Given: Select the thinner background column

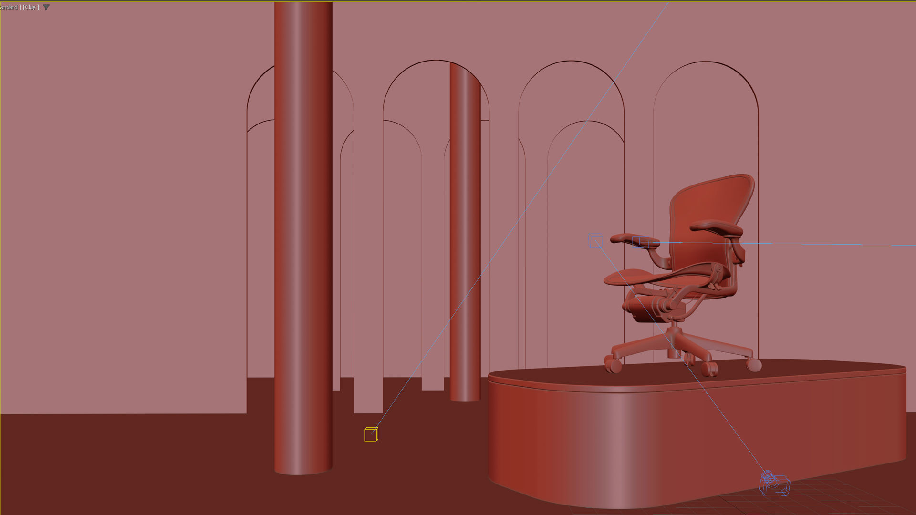Looking at the screenshot, I should (465, 232).
